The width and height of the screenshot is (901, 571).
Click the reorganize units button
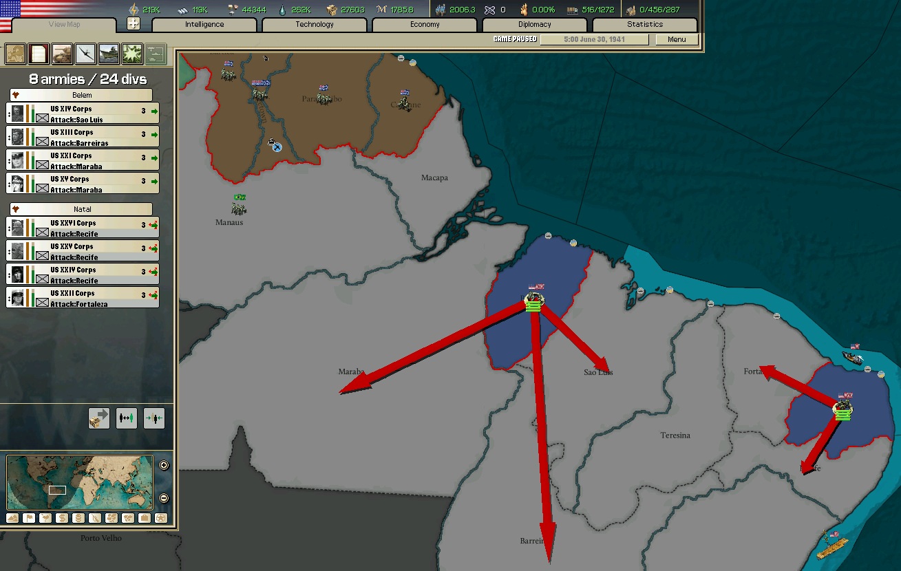127,418
